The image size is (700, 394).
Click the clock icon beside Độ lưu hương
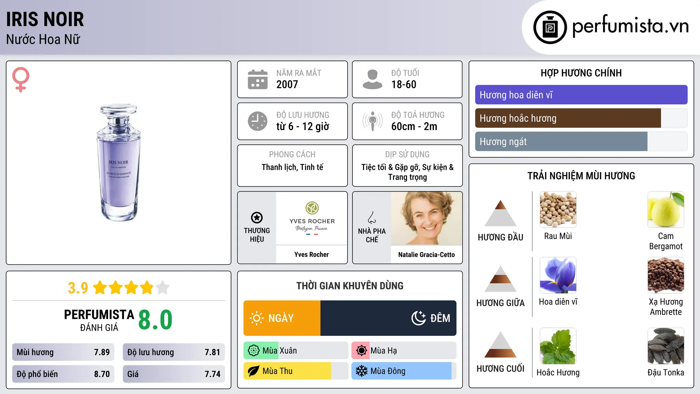(x=258, y=121)
